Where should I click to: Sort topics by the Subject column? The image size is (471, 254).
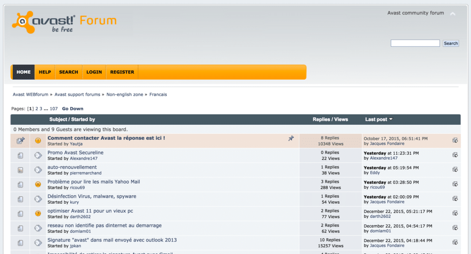pos(58,119)
